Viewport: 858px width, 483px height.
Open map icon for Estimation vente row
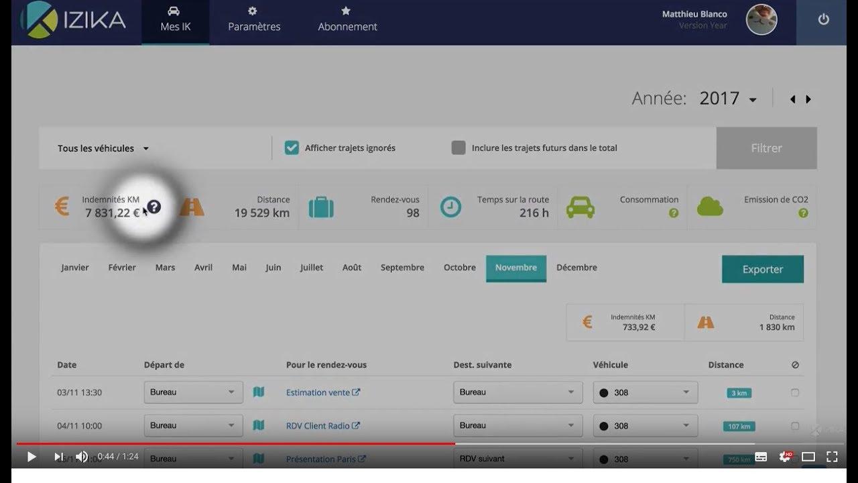point(259,392)
